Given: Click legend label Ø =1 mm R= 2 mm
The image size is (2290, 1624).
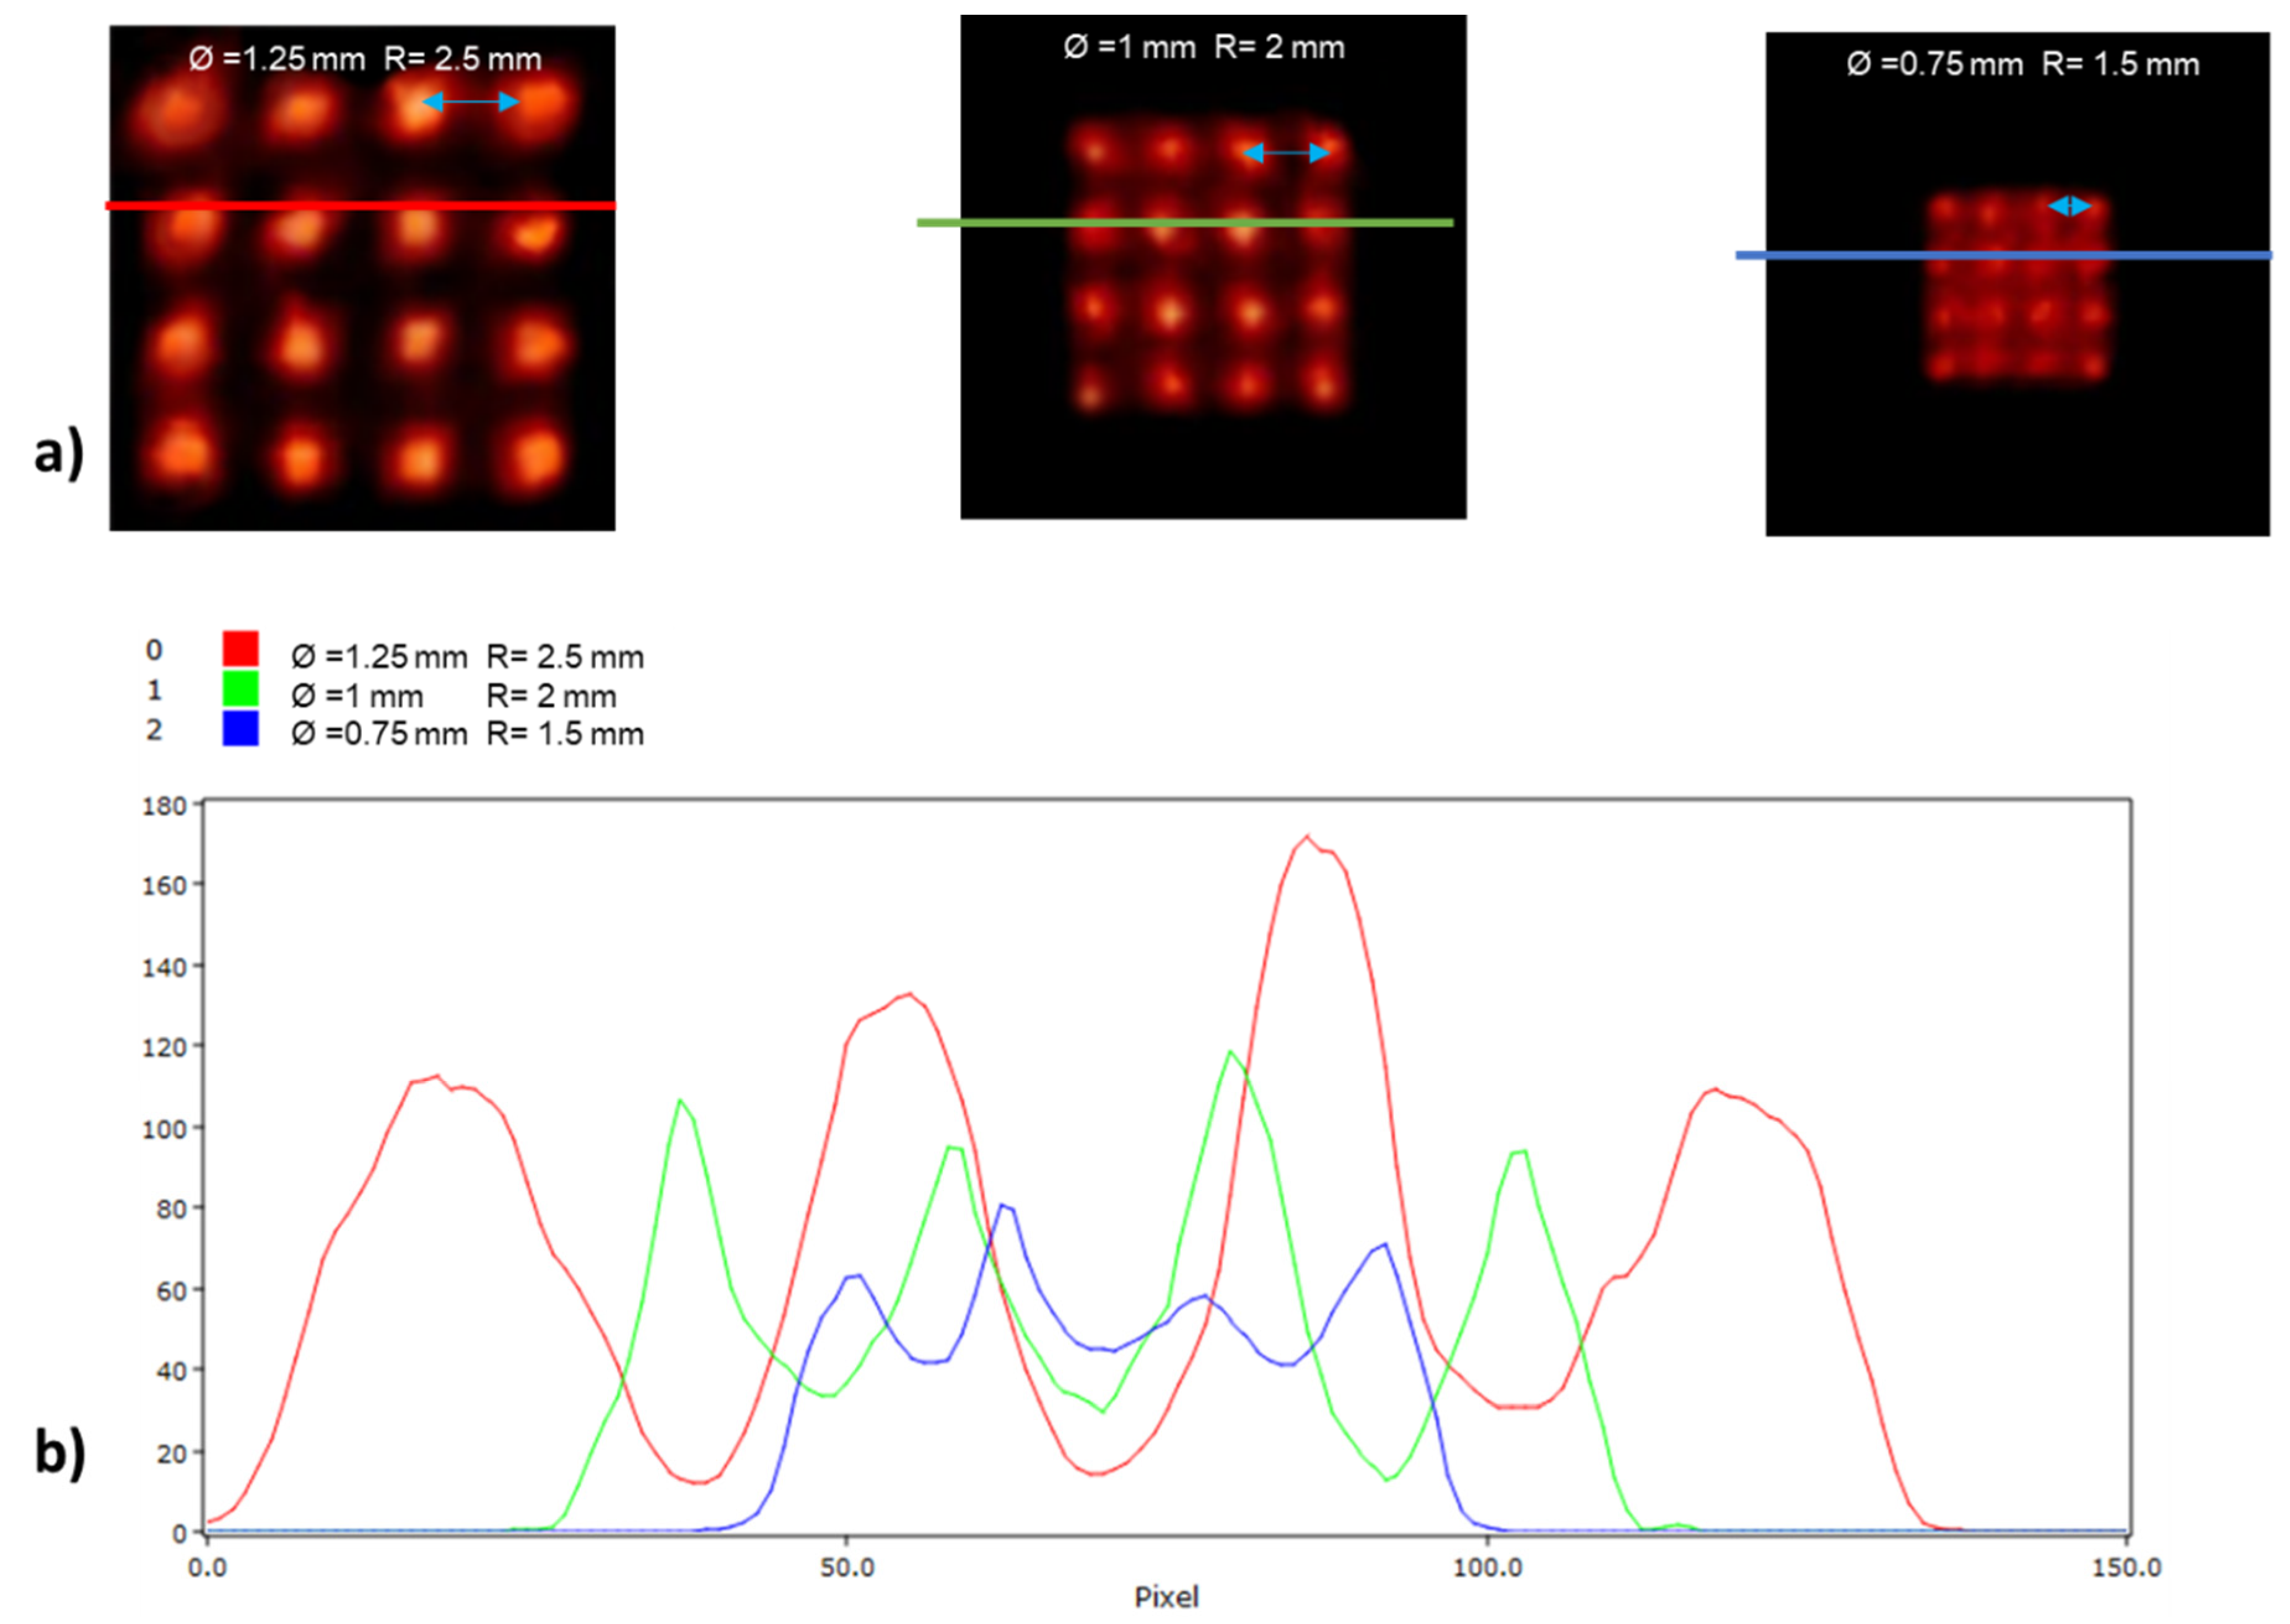Looking at the screenshot, I should pyautogui.click(x=453, y=696).
